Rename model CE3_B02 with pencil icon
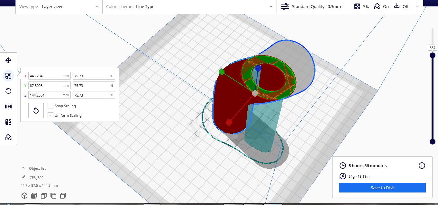 [23, 177]
